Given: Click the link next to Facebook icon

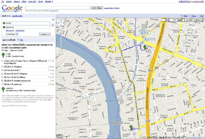Looking at the screenshot, I should (x=22, y=40).
